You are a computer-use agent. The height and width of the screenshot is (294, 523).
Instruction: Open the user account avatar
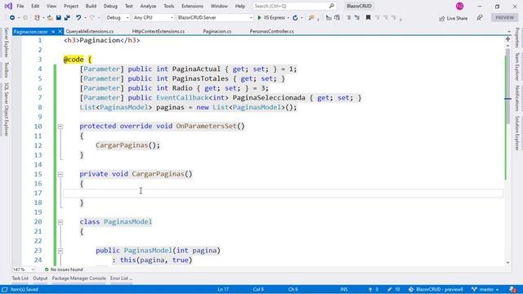(459, 6)
